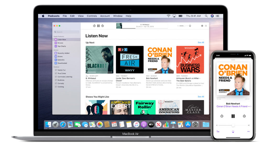Open App Store from the Dock
268x147 pixels.
pos(188,125)
